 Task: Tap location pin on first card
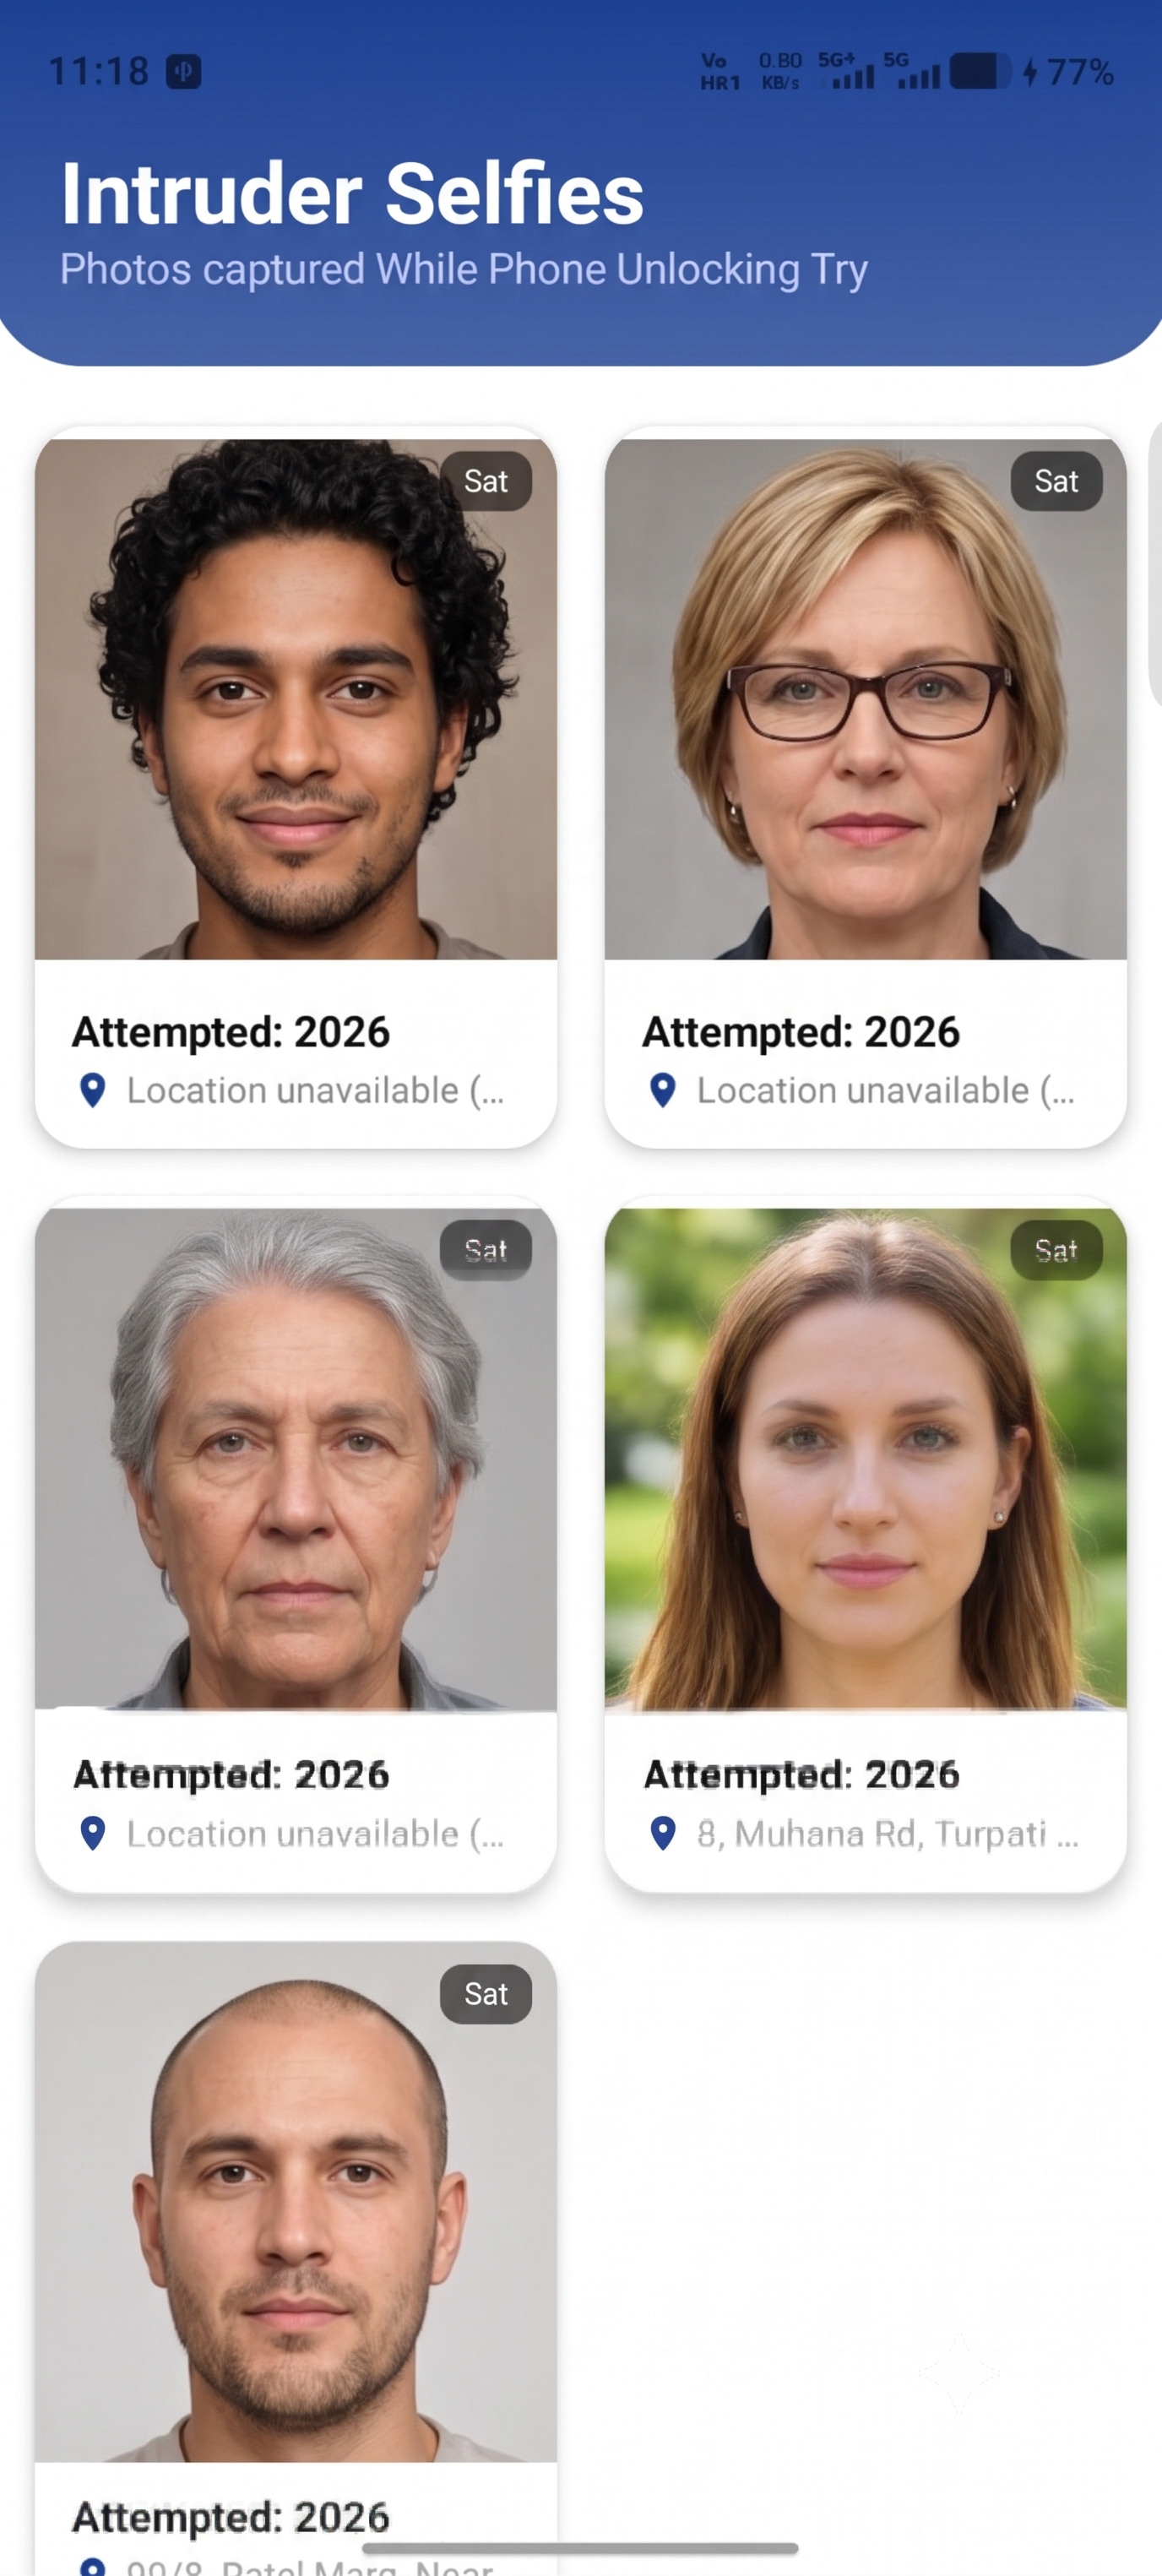click(93, 1090)
